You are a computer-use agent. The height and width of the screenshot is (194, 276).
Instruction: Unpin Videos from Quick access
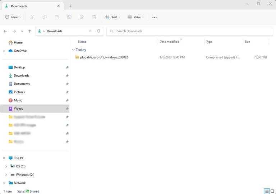pyautogui.click(x=67, y=108)
